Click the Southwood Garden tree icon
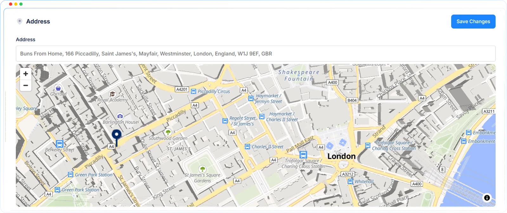507x213 pixels. coord(168,132)
